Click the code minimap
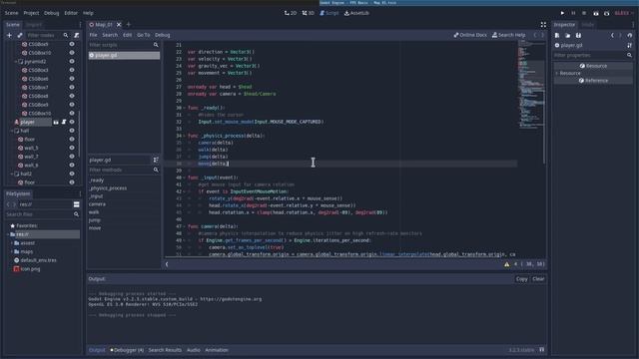The width and height of the screenshot is (639, 359). pos(531,86)
